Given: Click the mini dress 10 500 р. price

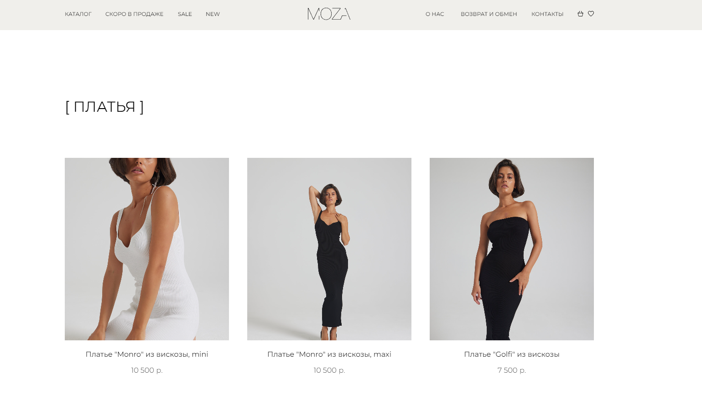Looking at the screenshot, I should (x=147, y=370).
